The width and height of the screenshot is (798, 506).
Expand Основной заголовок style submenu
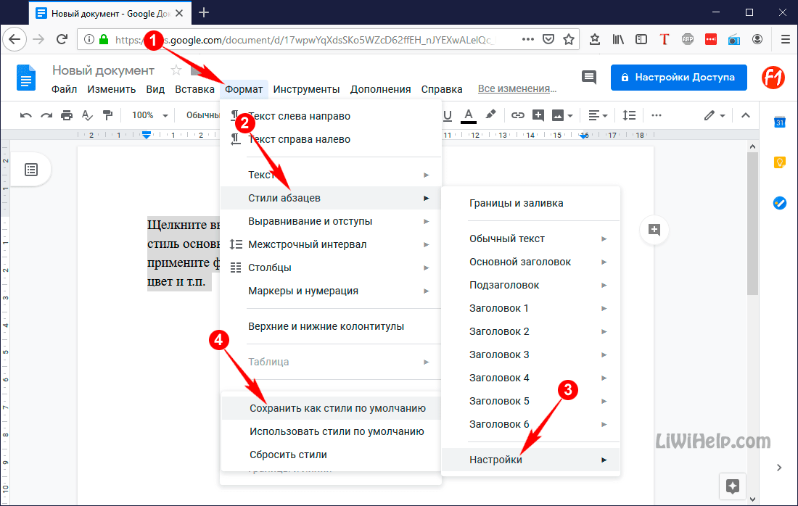pos(531,262)
